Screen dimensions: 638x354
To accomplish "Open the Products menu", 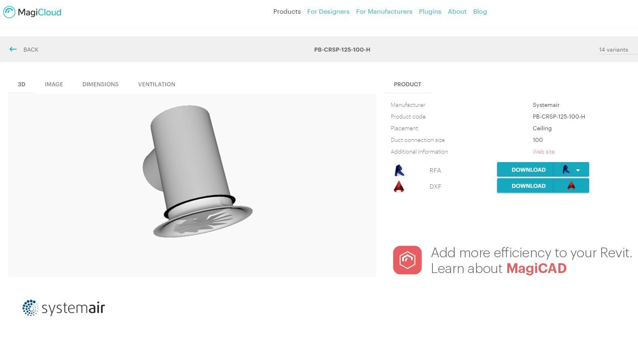I will (287, 12).
